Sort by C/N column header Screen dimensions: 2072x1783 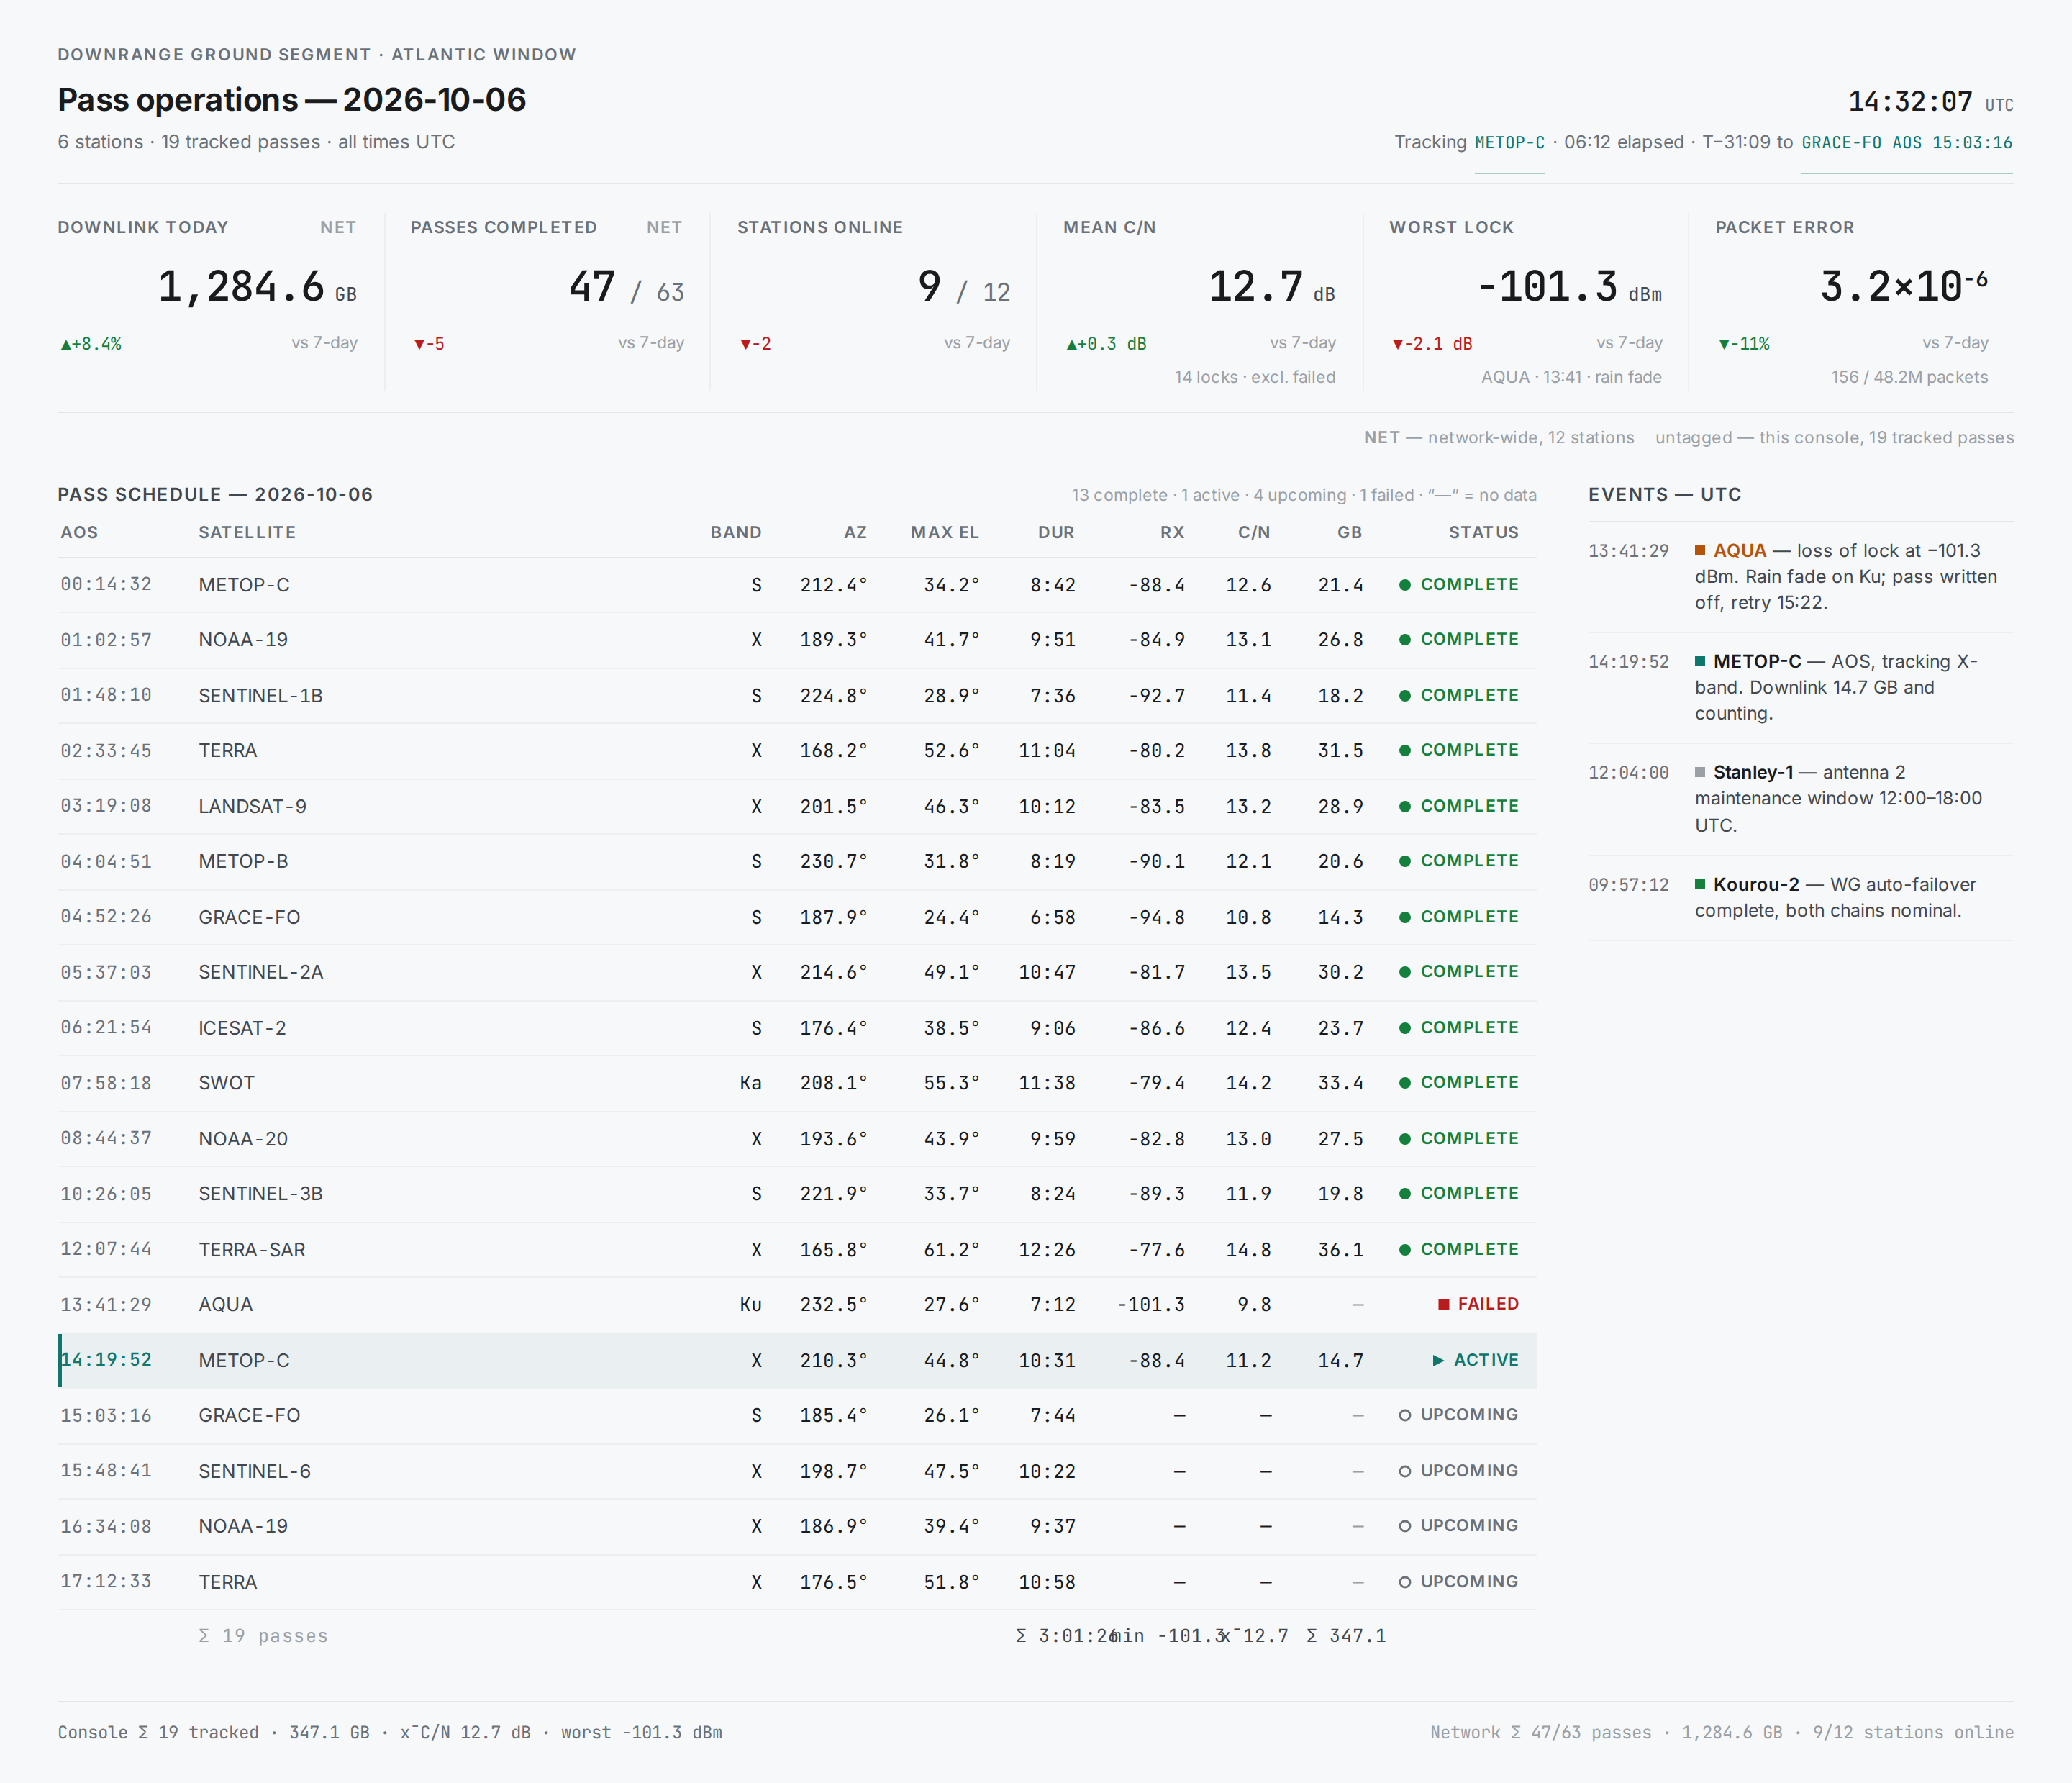coord(1254,532)
